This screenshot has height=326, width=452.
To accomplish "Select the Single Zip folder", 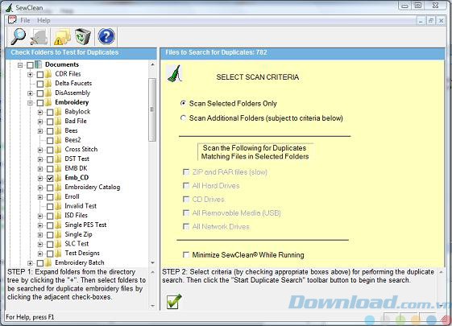I will point(78,234).
